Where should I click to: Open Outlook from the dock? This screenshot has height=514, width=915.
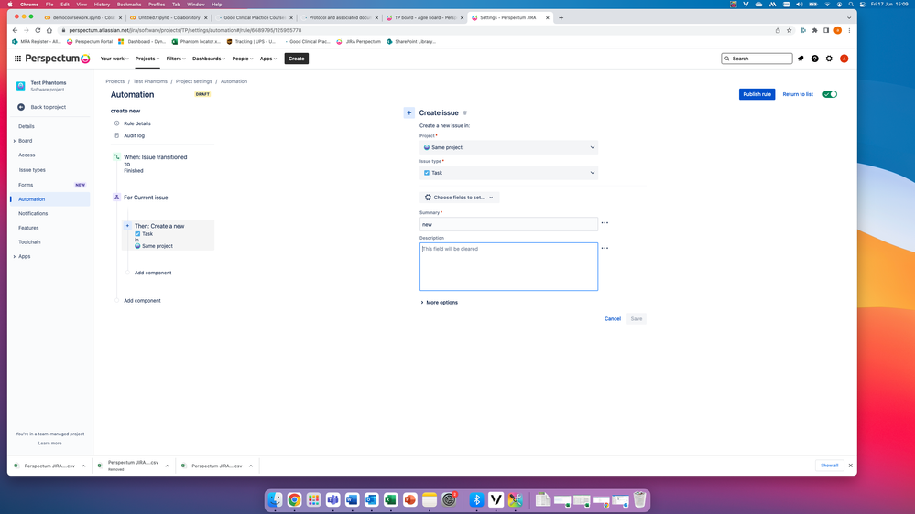click(x=371, y=499)
